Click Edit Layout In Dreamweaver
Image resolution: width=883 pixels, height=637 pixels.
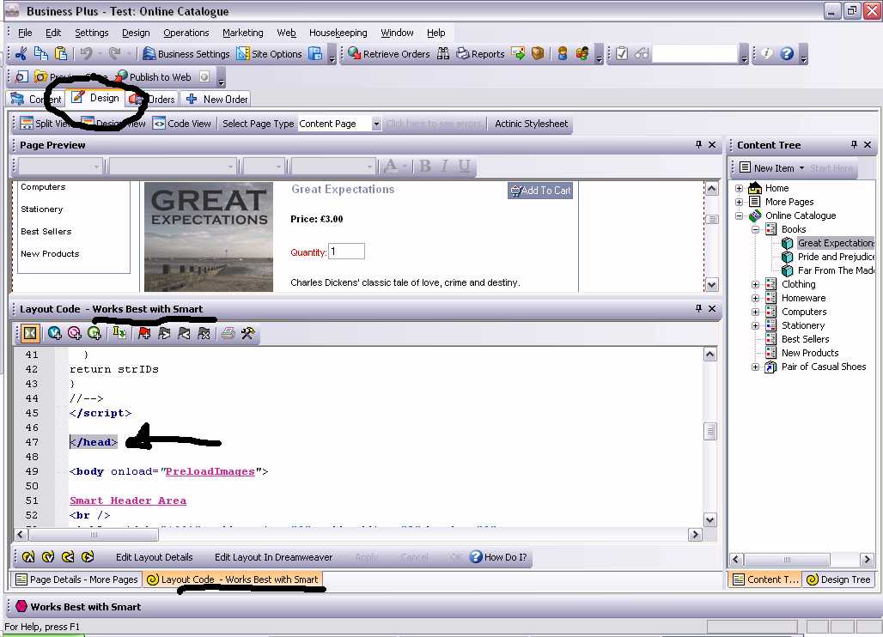pyautogui.click(x=273, y=557)
